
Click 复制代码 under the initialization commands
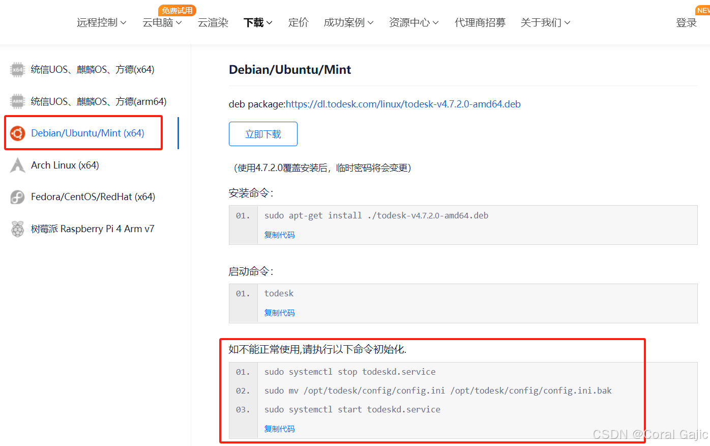pos(279,429)
